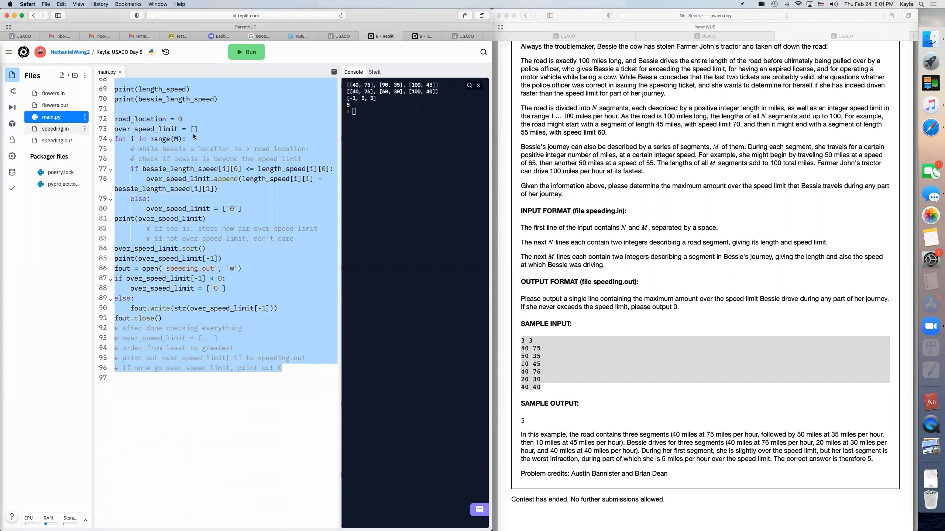Open the Bookmarks menu in menu bar
Screen dimensions: 945x531
coord(128,4)
